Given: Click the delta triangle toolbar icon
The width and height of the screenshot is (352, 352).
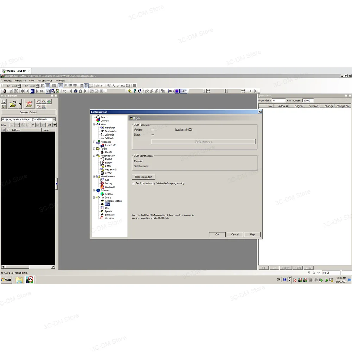Looking at the screenshot, I should (114, 86).
